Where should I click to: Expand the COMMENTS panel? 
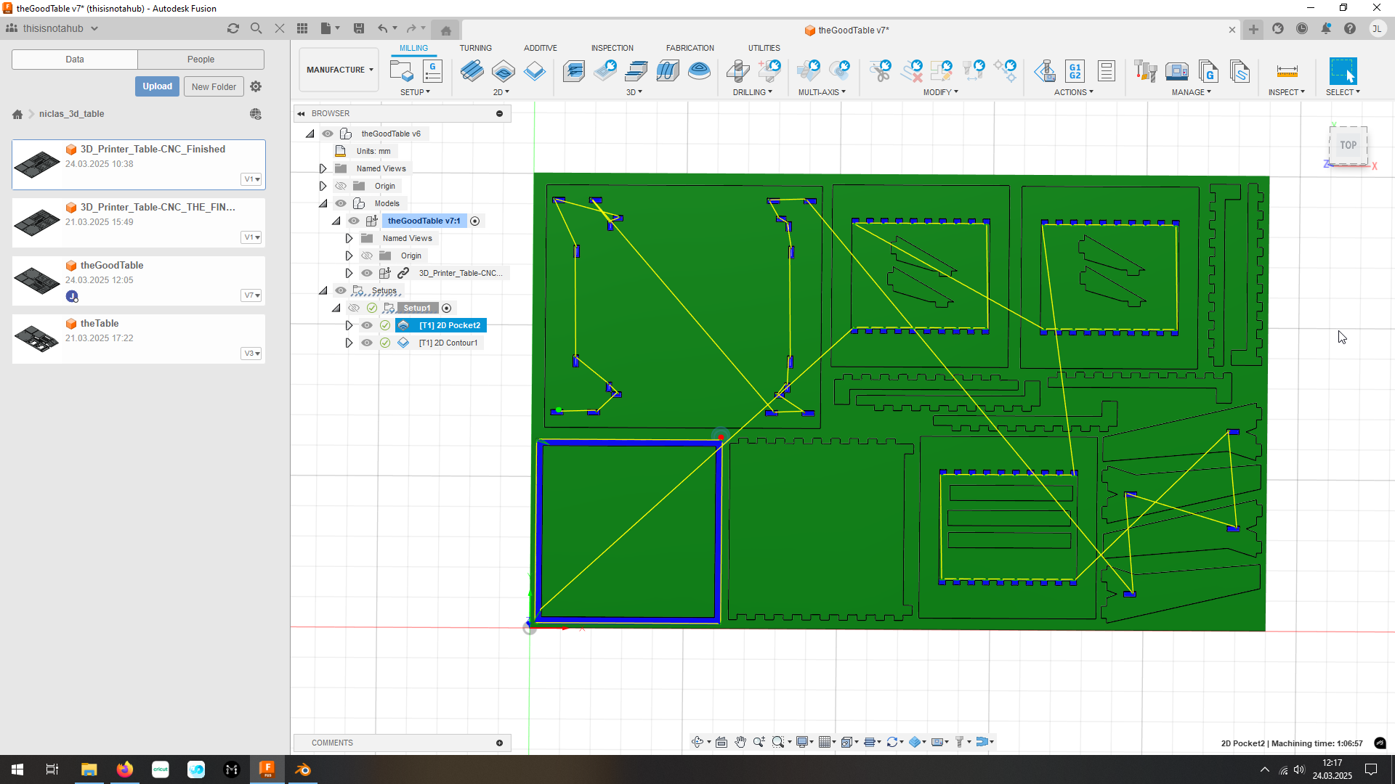click(x=500, y=743)
